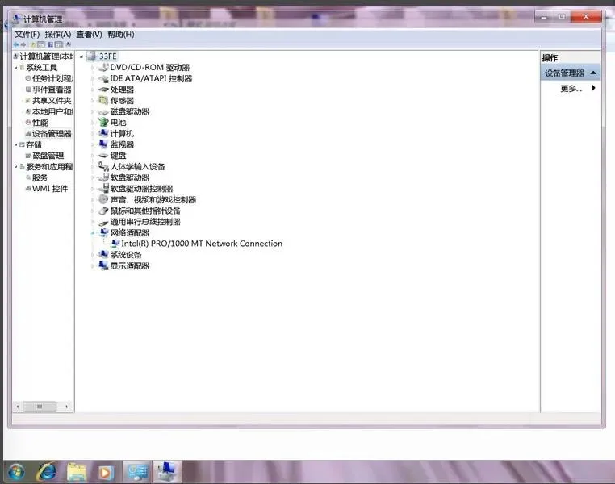Expand the 磁盘驱动器 node arrow
This screenshot has width=615, height=484.
coord(93,112)
